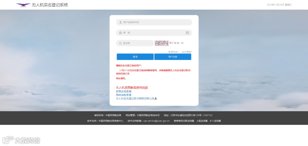
Task: Click the captcha image to refresh
Action: point(162,43)
